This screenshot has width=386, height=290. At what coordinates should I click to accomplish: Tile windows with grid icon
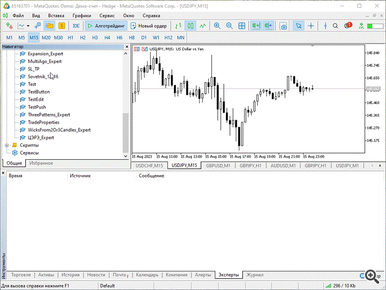[242, 26]
